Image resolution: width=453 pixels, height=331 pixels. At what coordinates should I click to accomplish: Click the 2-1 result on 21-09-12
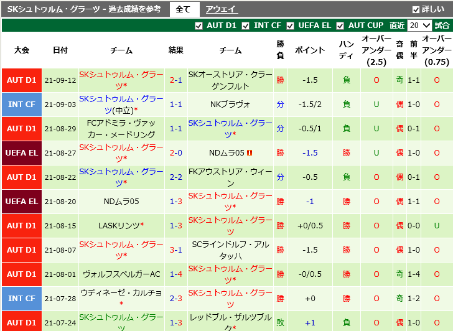tap(175, 80)
